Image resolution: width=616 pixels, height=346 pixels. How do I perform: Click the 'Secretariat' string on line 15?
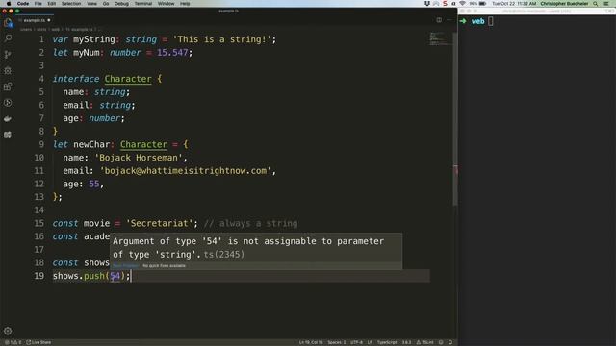[x=160, y=224]
